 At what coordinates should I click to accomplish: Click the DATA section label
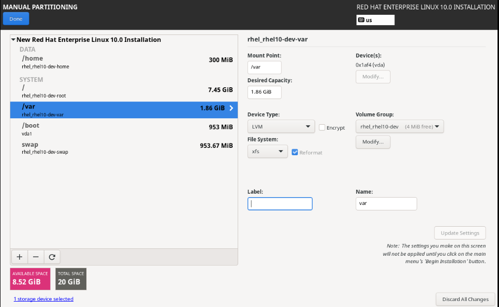click(x=28, y=49)
